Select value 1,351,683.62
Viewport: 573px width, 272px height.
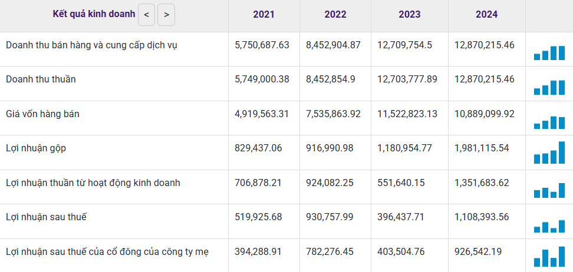tap(482, 183)
